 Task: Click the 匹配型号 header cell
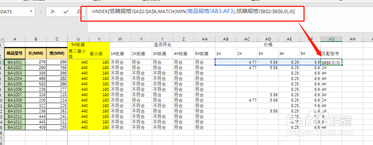[331, 53]
